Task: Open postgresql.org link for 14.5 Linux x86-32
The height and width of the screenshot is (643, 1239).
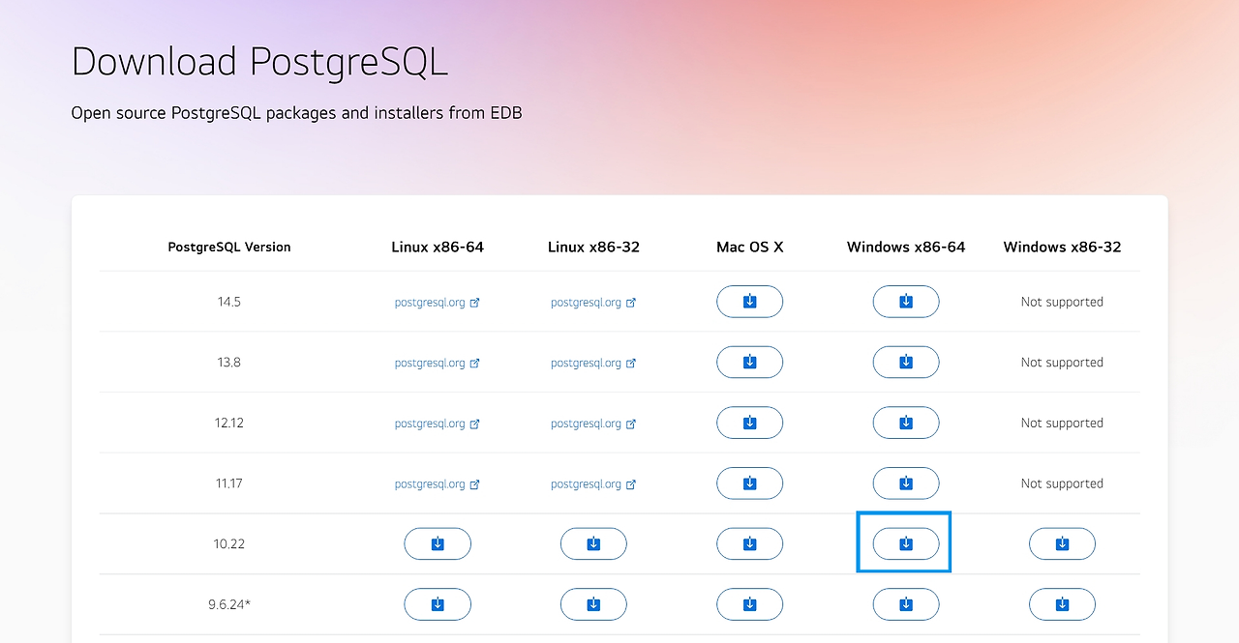Action: click(593, 303)
